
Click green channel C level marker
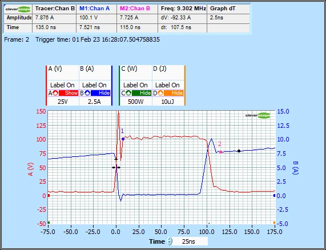point(49,223)
